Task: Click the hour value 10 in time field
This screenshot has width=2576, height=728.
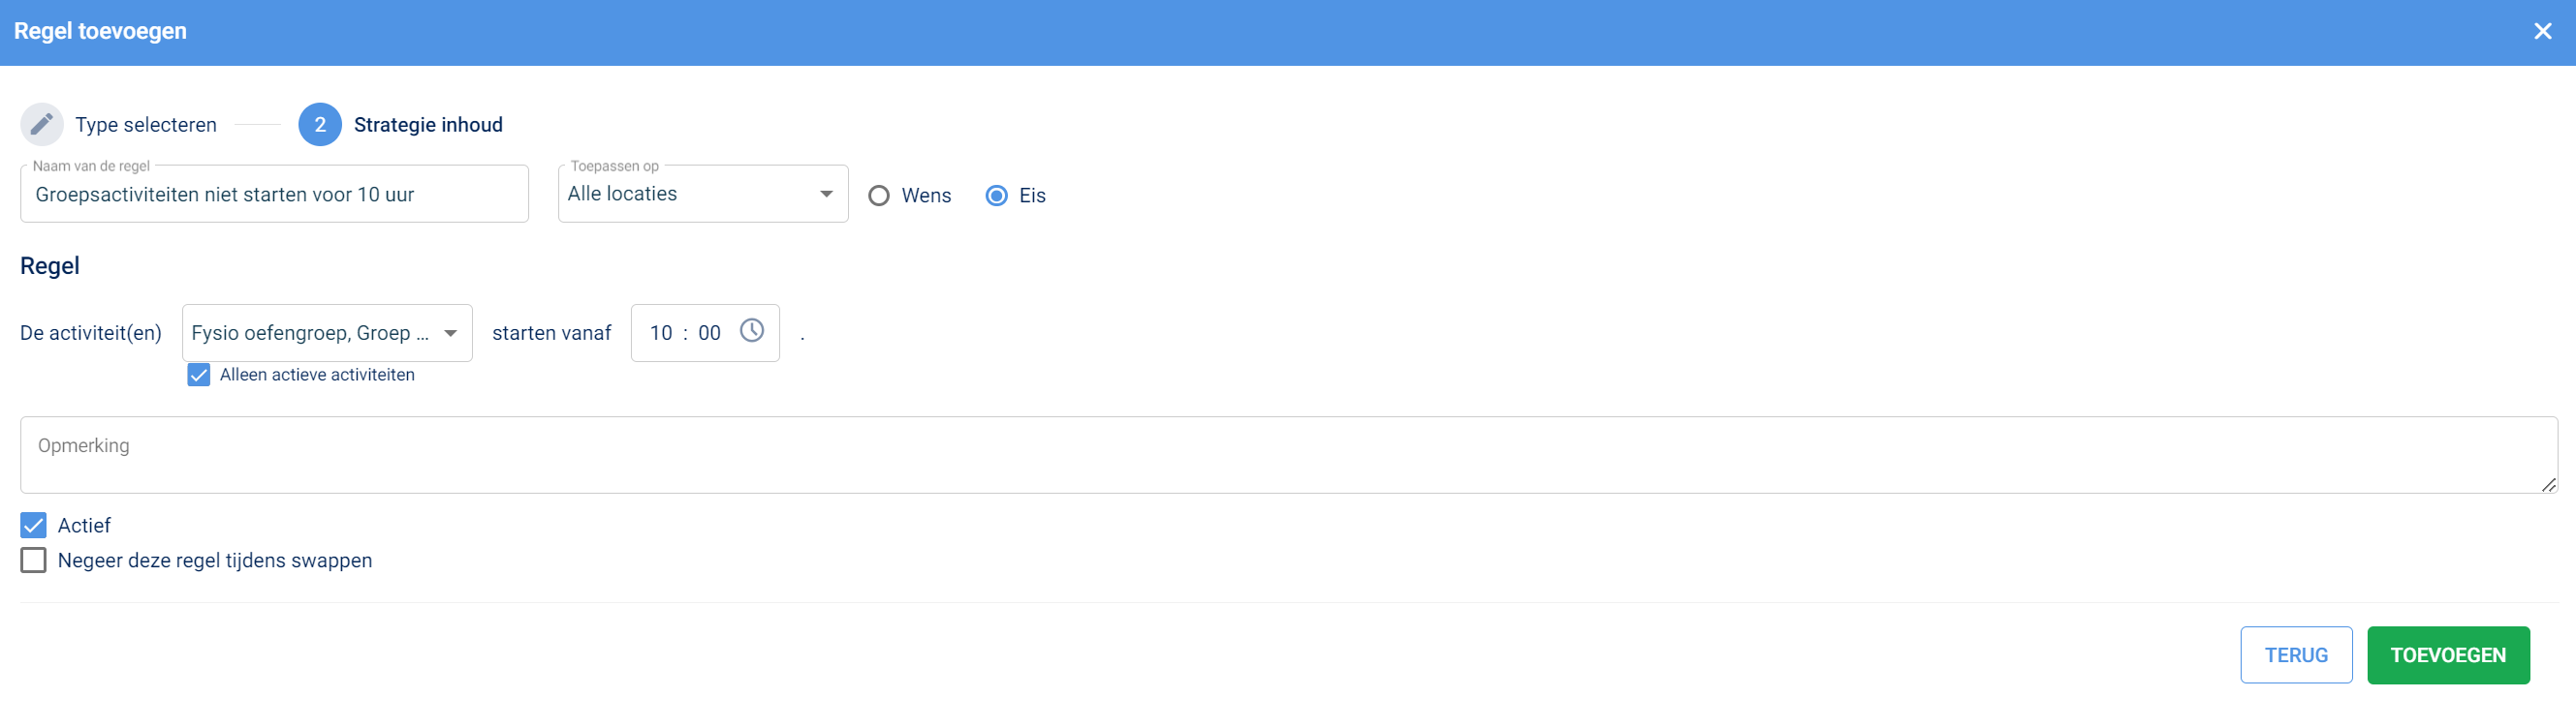Action: 661,334
